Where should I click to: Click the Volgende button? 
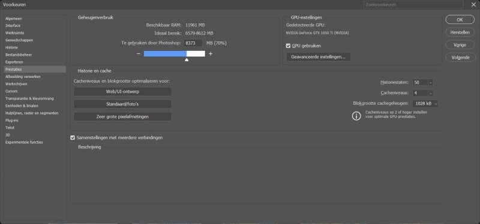coord(460,57)
